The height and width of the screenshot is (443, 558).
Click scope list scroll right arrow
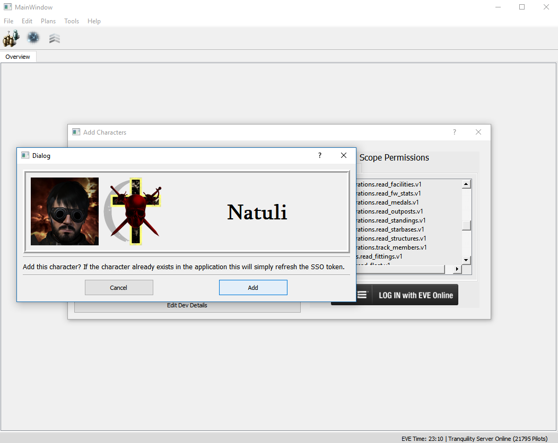[457, 269]
